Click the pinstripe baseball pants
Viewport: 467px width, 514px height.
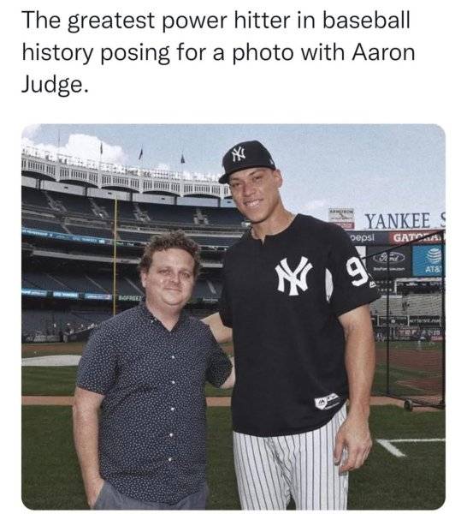291,465
